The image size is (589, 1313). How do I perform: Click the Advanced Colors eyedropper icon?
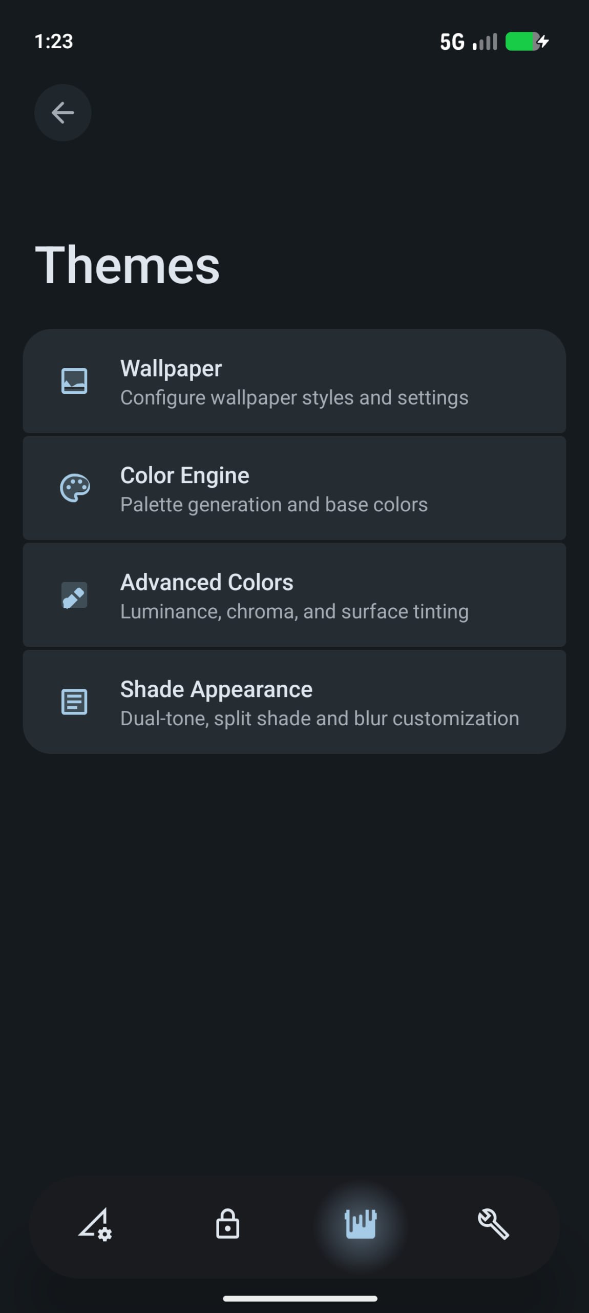(x=74, y=595)
